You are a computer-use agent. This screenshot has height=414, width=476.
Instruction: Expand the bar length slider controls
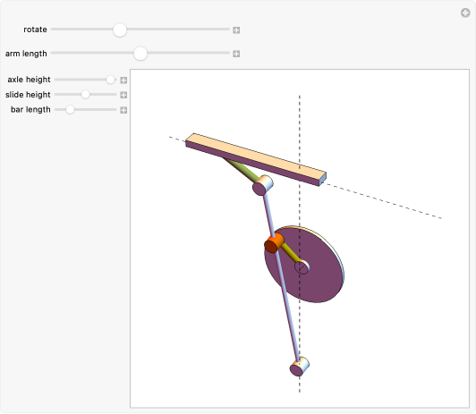(123, 110)
